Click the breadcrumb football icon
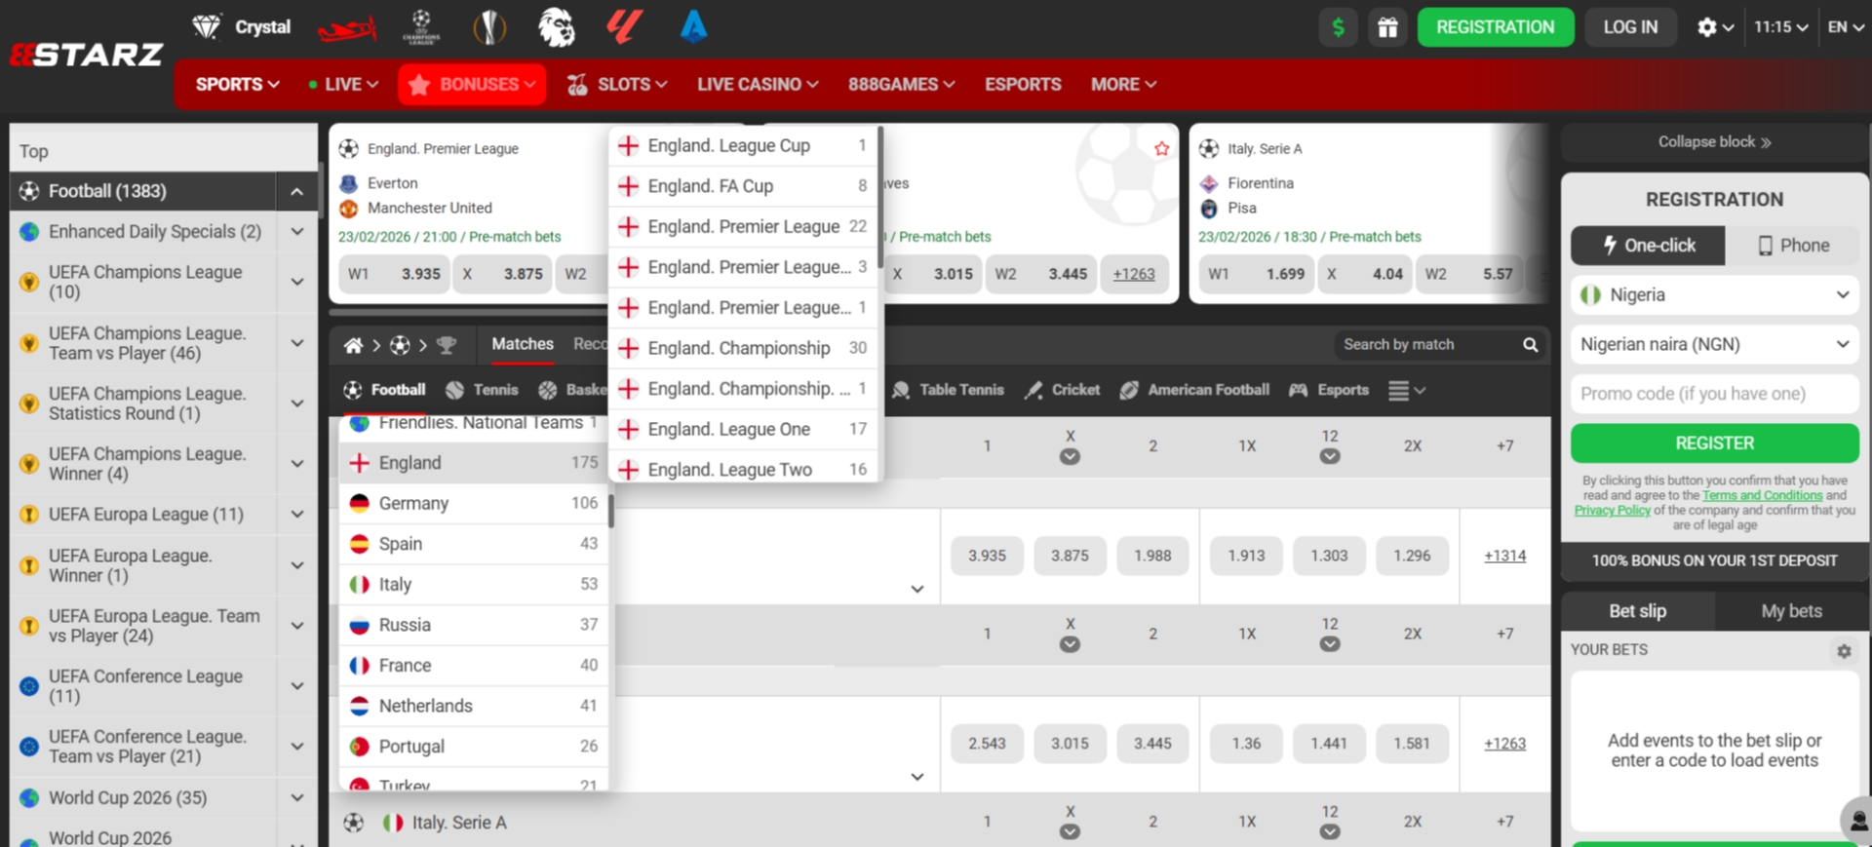This screenshot has width=1872, height=847. [x=400, y=345]
